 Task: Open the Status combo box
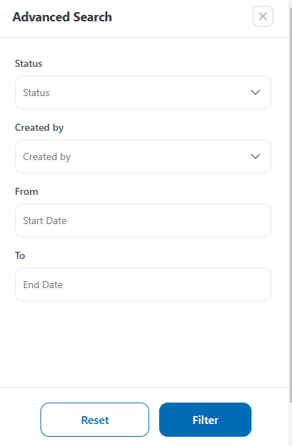[143, 92]
